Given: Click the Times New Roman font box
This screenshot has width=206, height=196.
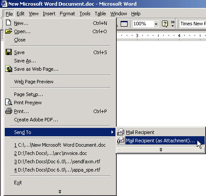Looking at the screenshot, I should pyautogui.click(x=193, y=24).
